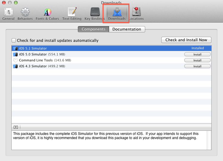This screenshot has height=161, width=223.
Task: Click the Command Line Tools package icon
Action: [x=16, y=60]
